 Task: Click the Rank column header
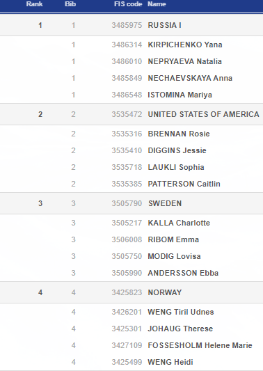pos(34,4)
